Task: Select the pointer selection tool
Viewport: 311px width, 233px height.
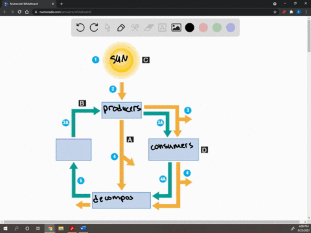Action: coord(108,28)
